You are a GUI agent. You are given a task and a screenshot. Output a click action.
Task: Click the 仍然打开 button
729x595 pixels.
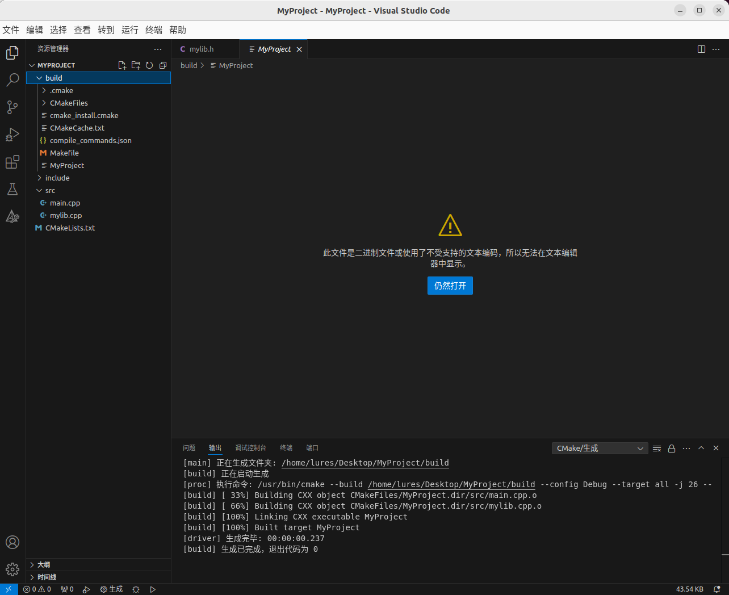[450, 286]
